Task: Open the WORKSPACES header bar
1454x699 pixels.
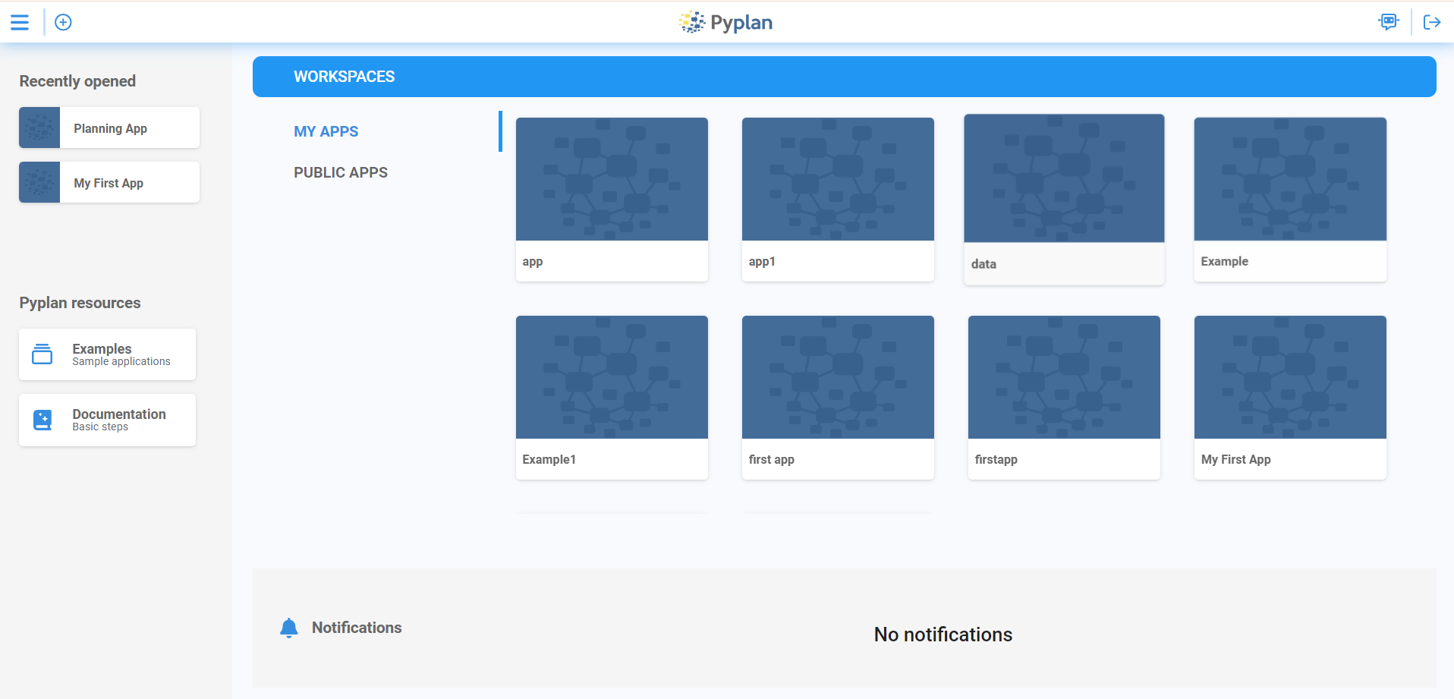Action: coord(345,76)
